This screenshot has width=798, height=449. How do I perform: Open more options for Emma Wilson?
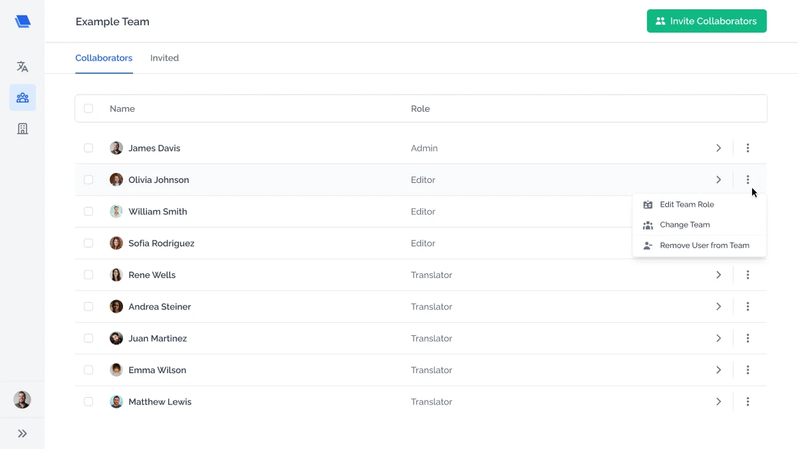(748, 370)
